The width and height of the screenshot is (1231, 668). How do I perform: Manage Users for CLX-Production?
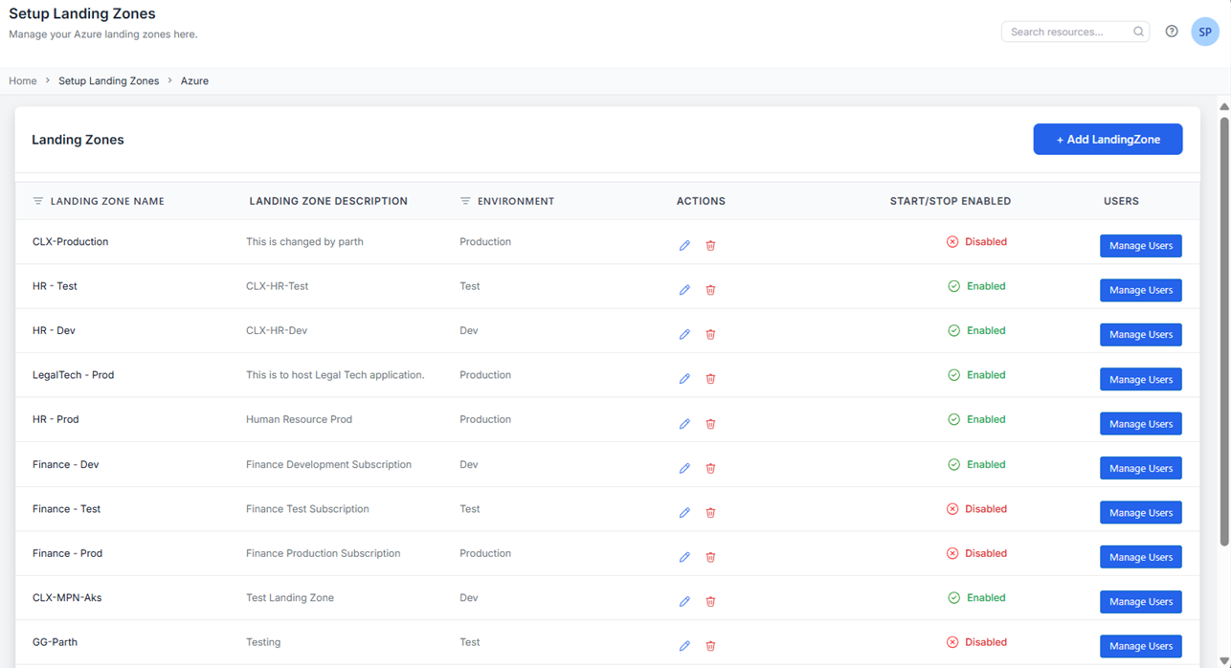(1141, 246)
